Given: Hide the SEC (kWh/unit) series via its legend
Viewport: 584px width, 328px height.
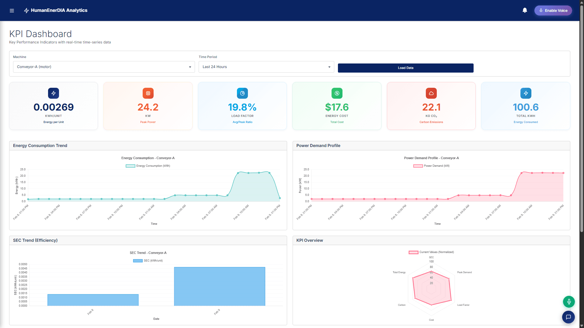Looking at the screenshot, I should point(148,261).
